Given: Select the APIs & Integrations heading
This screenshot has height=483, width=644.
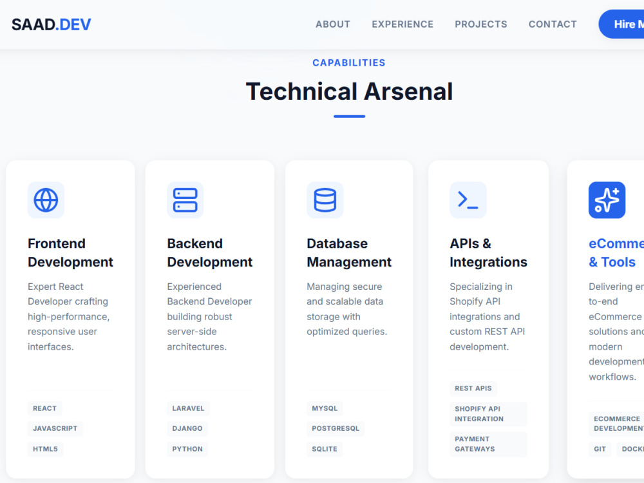Looking at the screenshot, I should pos(488,252).
